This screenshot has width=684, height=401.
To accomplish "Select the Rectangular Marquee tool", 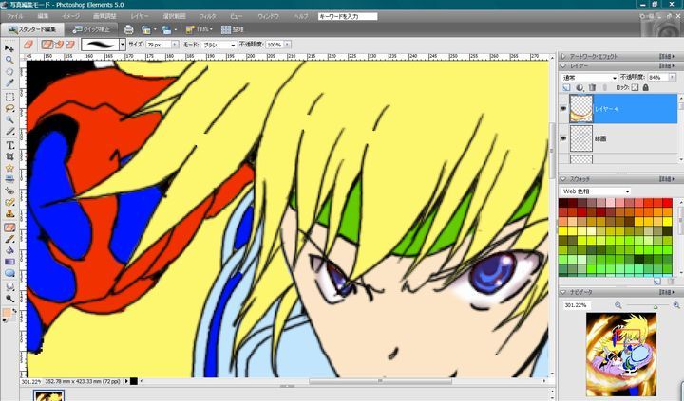I will [9, 97].
